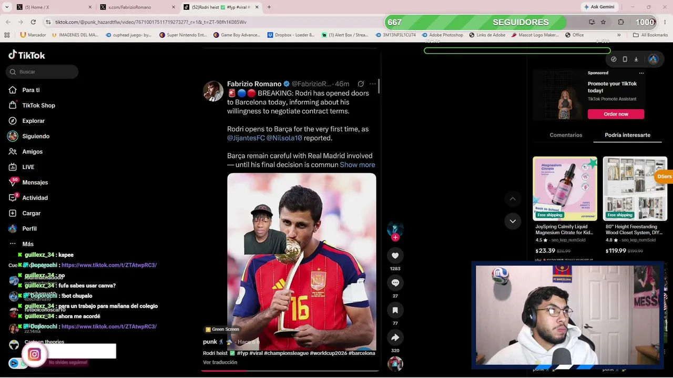The height and width of the screenshot is (378, 673).
Task: Click Fabrizio Romano's tweet avatar
Action: (x=213, y=91)
